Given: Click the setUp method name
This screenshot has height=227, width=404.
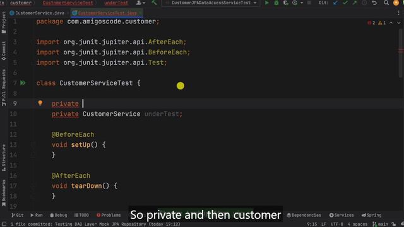Looking at the screenshot, I should [81, 144].
